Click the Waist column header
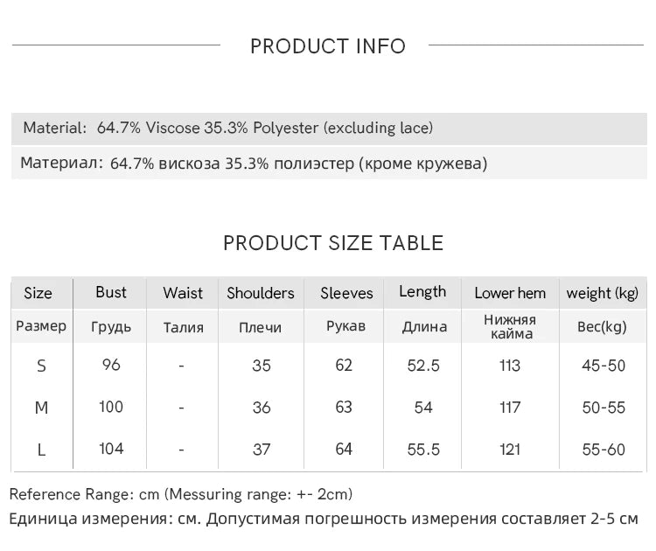The width and height of the screenshot is (656, 551). point(183,293)
